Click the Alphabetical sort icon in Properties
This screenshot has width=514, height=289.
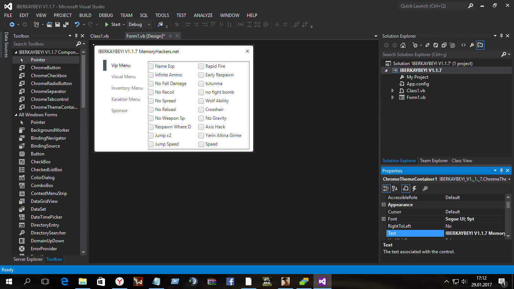[395, 189]
